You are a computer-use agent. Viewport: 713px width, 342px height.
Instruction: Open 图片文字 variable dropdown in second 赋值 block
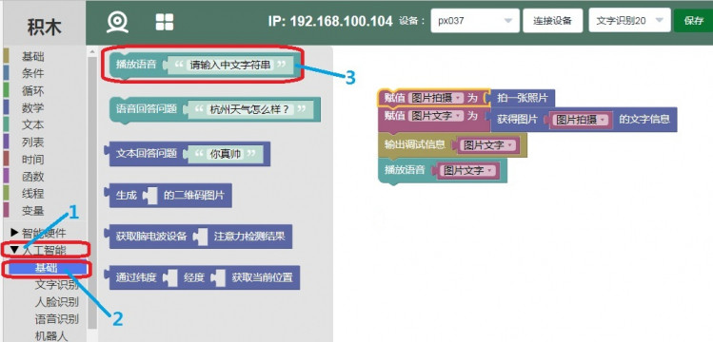[x=436, y=116]
